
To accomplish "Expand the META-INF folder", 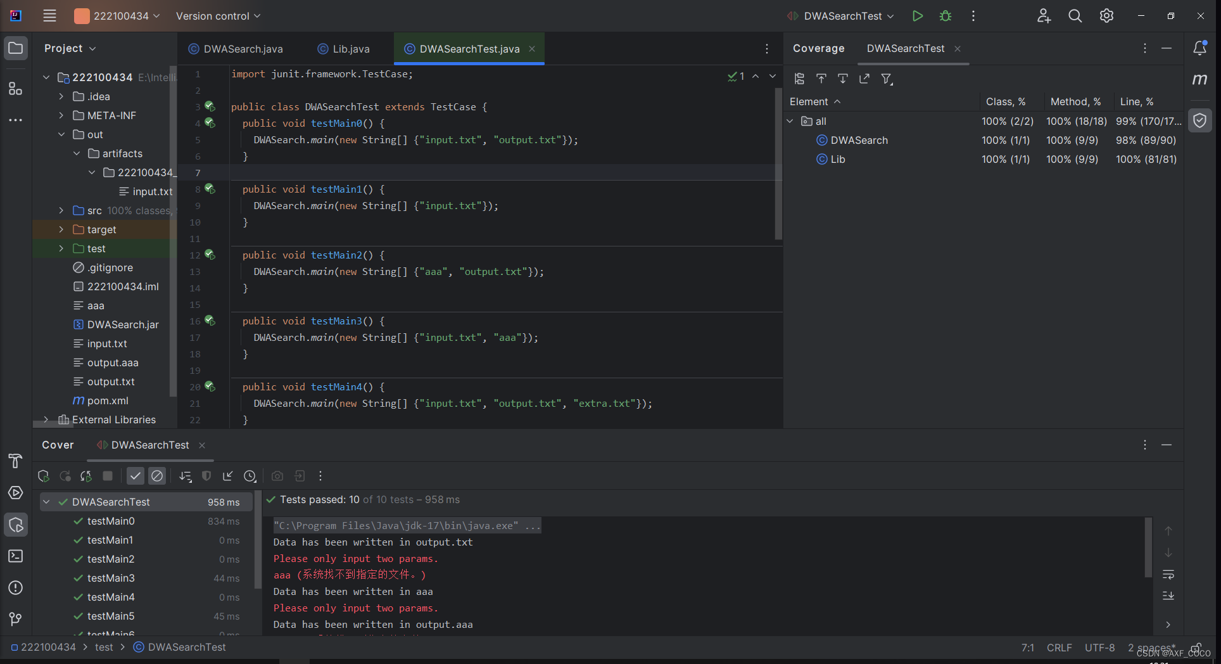I will 61,115.
